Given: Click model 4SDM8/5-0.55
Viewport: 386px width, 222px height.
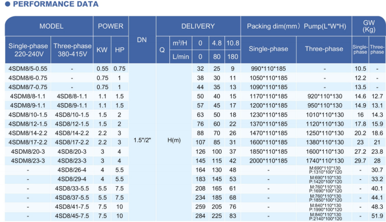Looking at the screenshot, I should 28,68.
